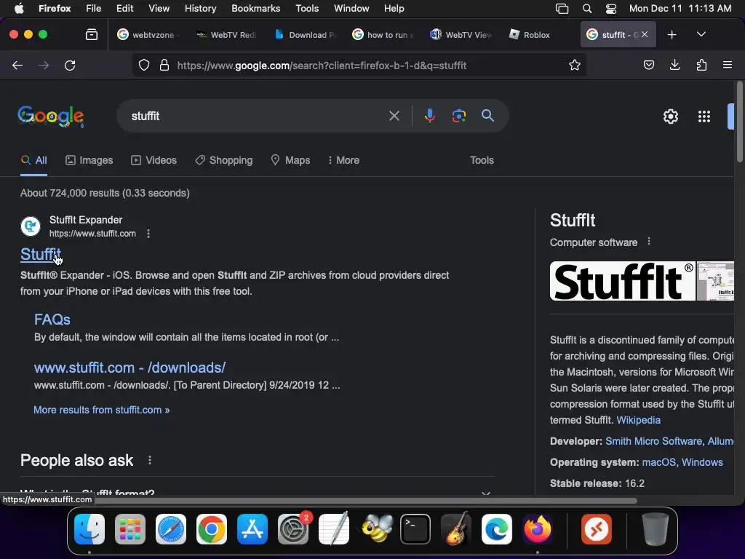Switch to the Roblox tab
The height and width of the screenshot is (559, 745).
tap(536, 35)
